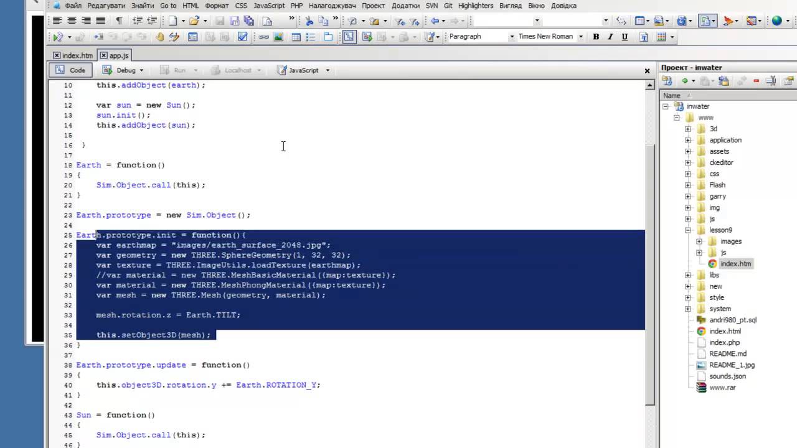Click the align right icon
797x448 pixels.
click(x=86, y=21)
